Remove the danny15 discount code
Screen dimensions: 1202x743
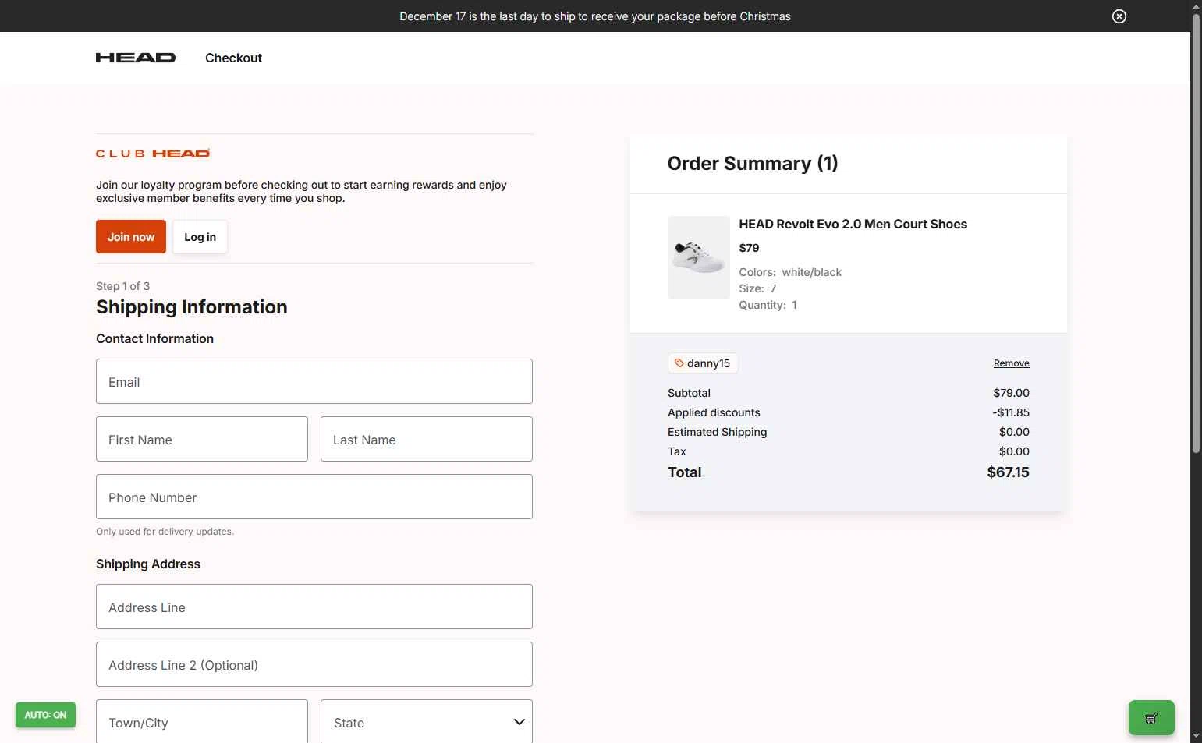1012,363
